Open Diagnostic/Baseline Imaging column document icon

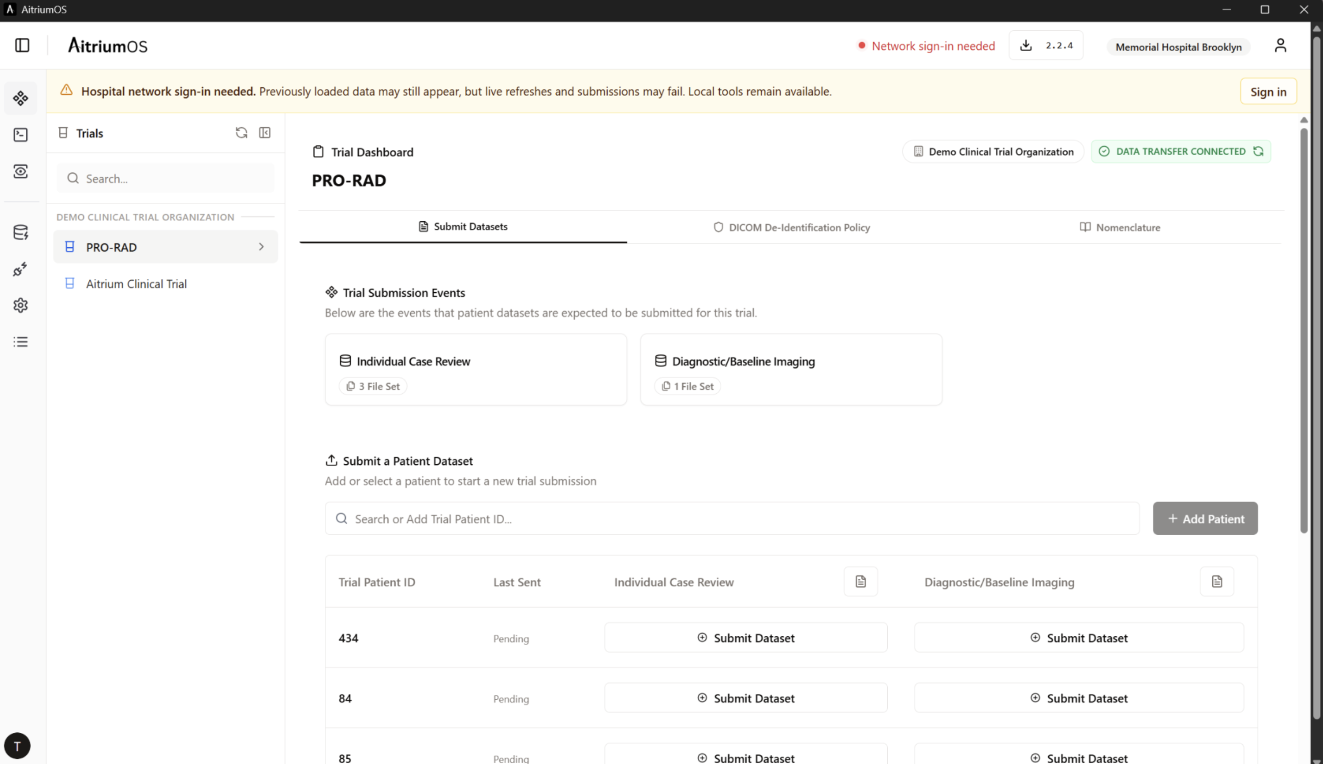pyautogui.click(x=1217, y=581)
